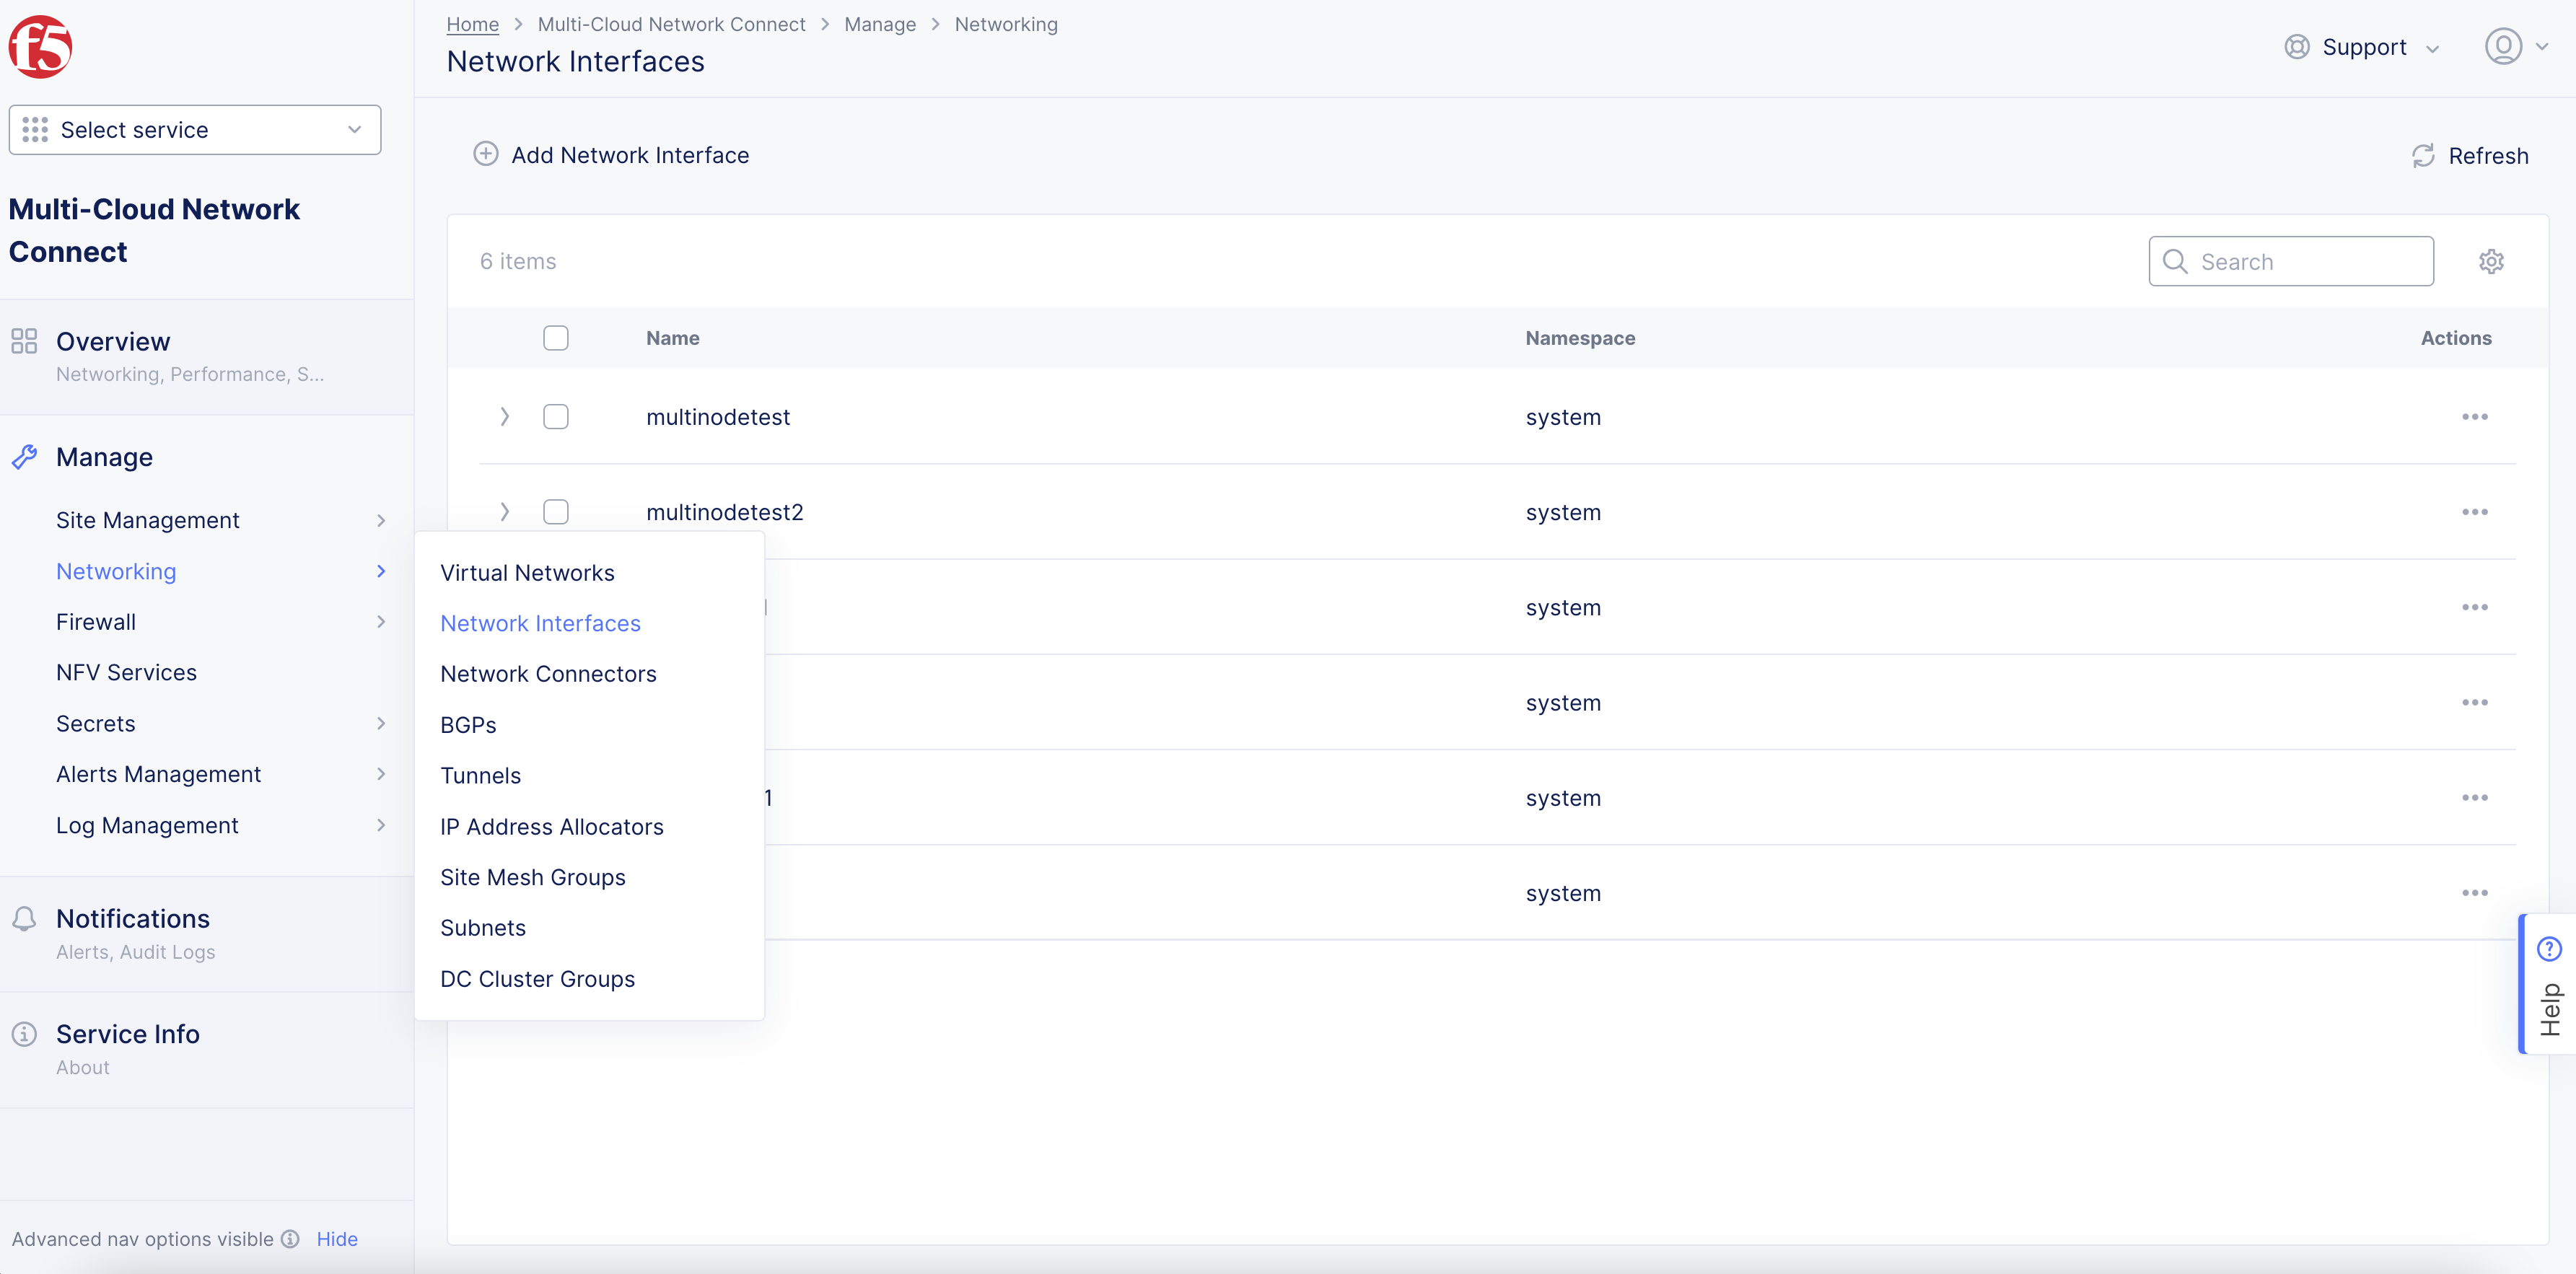Click the advanced nav info icon

point(290,1239)
